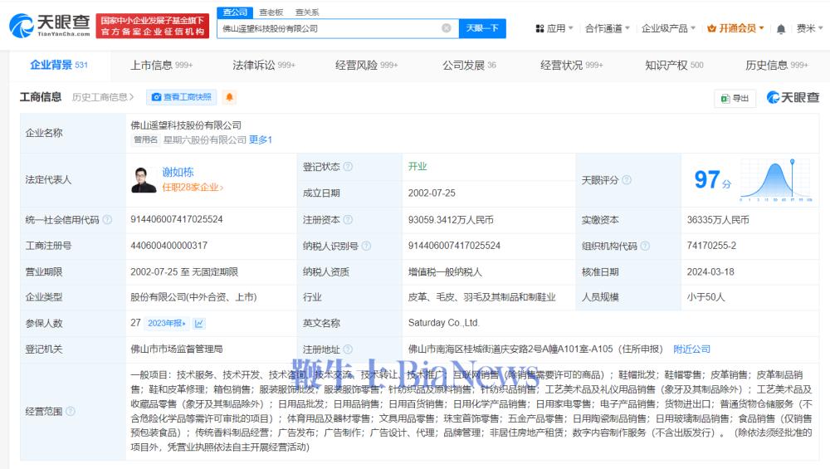Image resolution: width=830 pixels, height=469 pixels.
Task: Click the 导出 export button
Action: (x=735, y=98)
